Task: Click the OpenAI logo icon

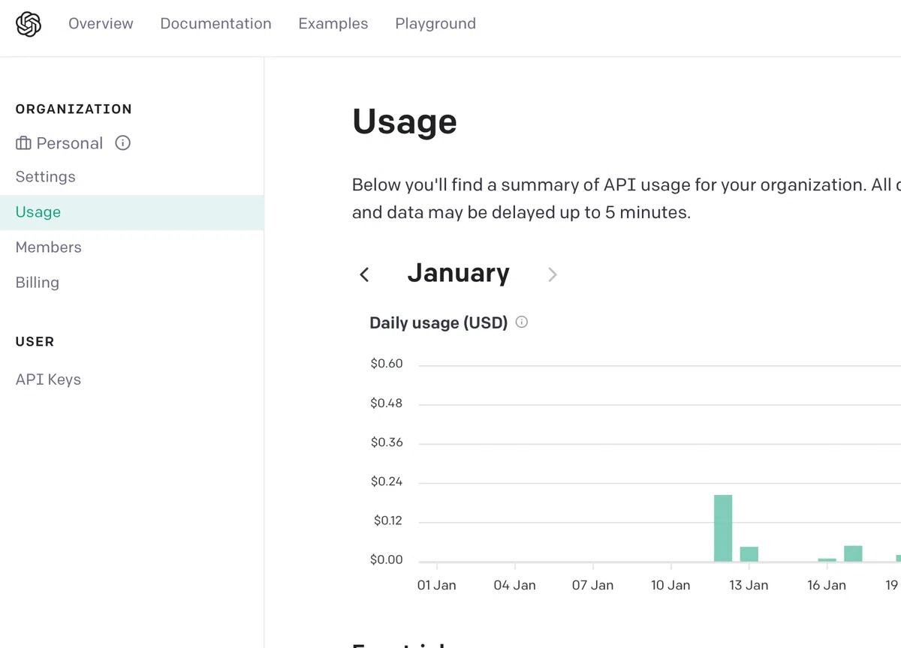Action: [29, 24]
